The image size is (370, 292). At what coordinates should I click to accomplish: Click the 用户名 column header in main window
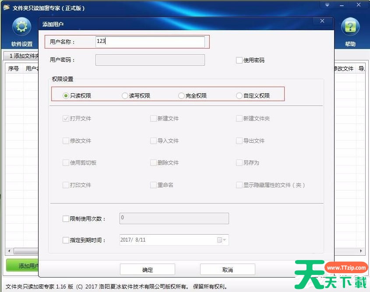pyautogui.click(x=32, y=69)
